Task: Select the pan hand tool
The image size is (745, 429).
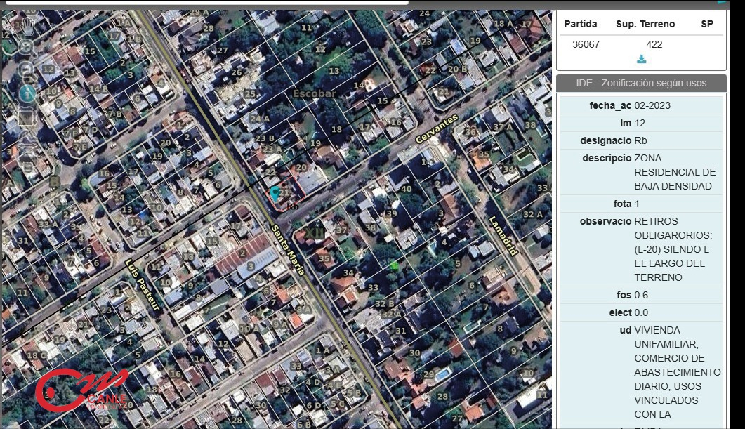Action: (x=29, y=25)
